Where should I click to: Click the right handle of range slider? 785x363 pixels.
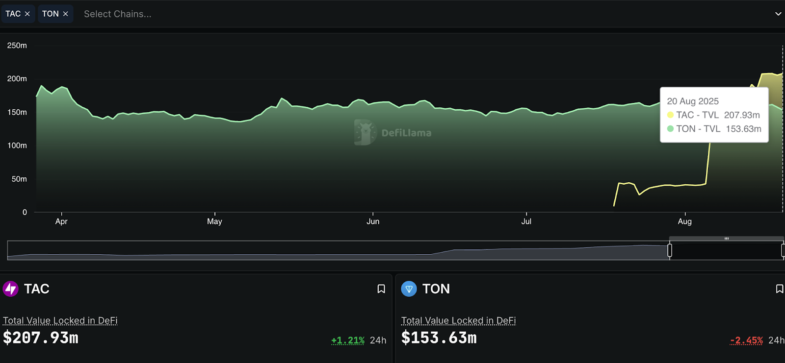tap(783, 250)
